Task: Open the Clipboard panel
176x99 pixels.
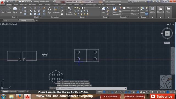Action: [x=160, y=10]
